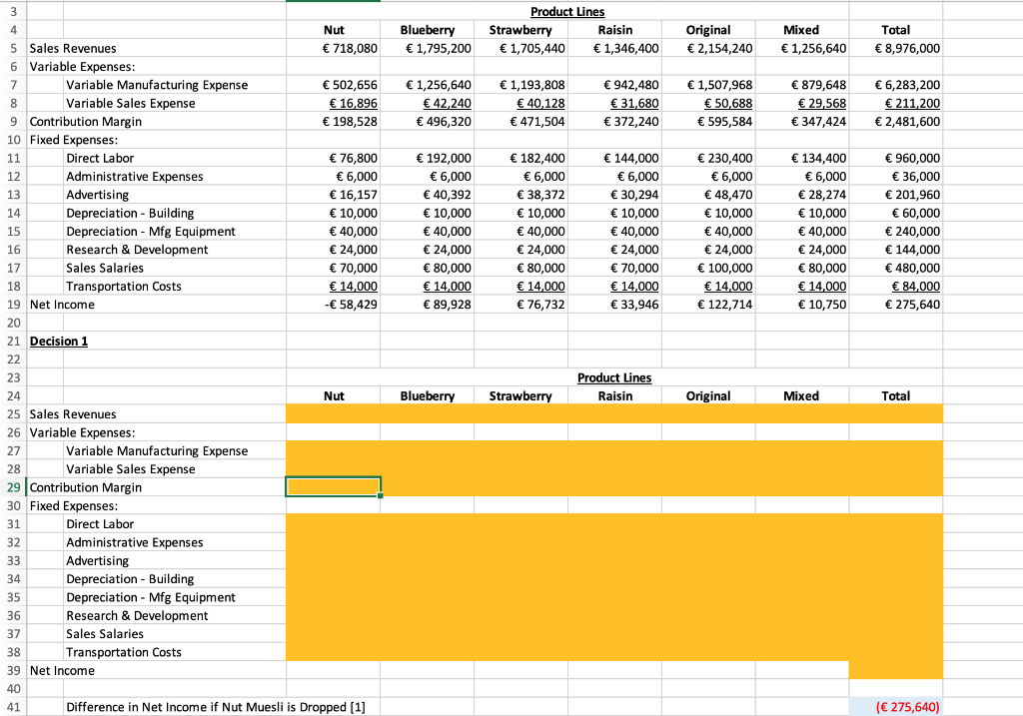Click the red (€ 275,640) difference cell
Viewport: 1023px width, 716px height.
click(896, 707)
